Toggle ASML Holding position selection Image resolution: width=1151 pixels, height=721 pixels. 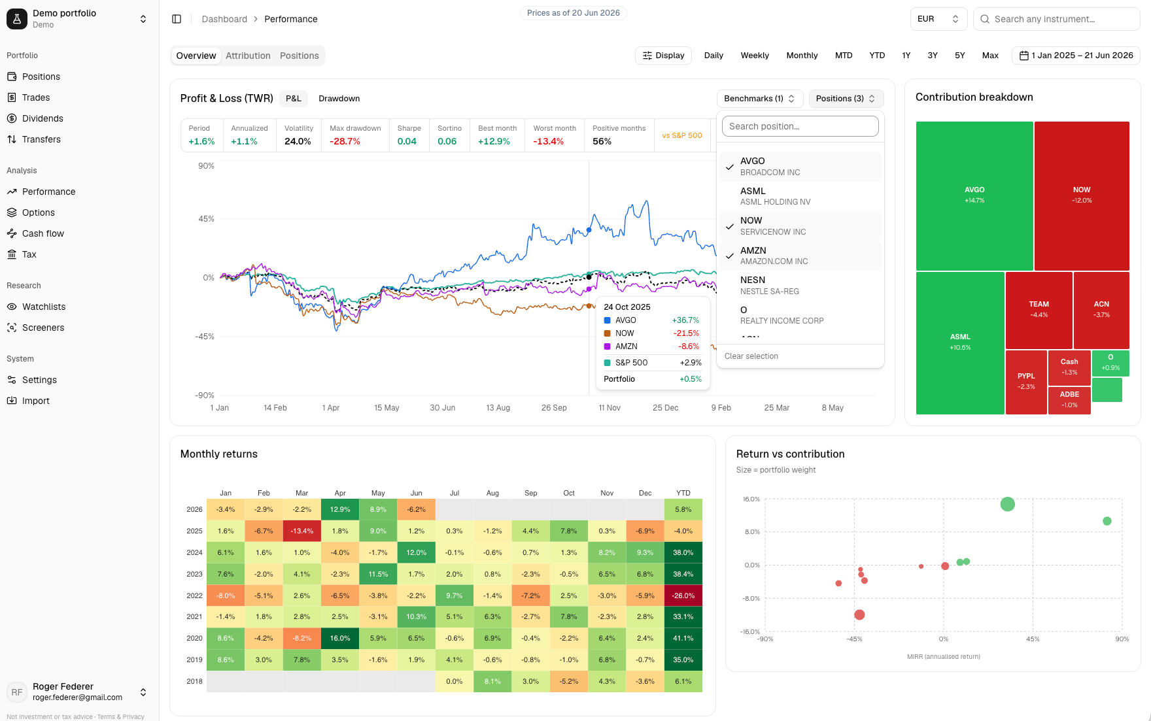(800, 196)
